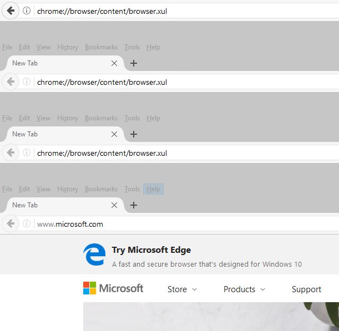Open site info icon beside microsoft.com address
Viewport: 339px width, 331px height.
coord(27,223)
